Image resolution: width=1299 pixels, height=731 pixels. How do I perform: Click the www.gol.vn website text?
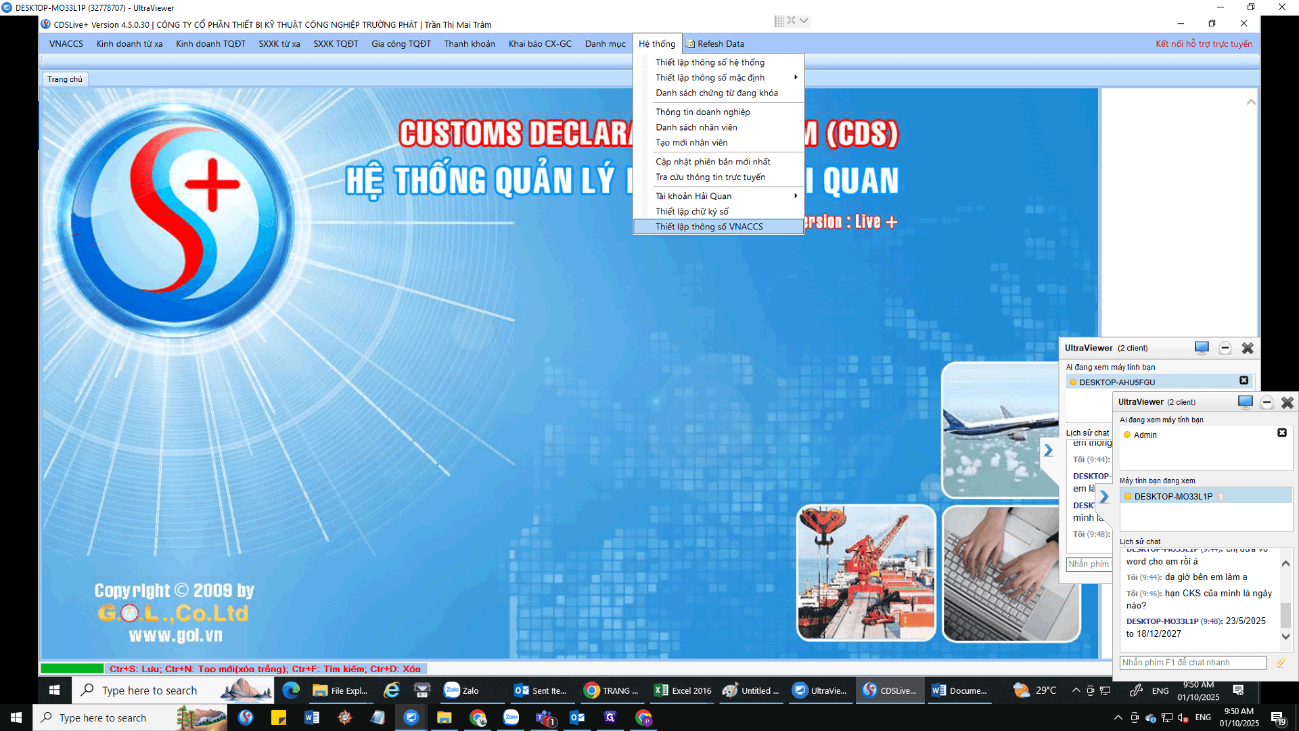[x=175, y=636]
